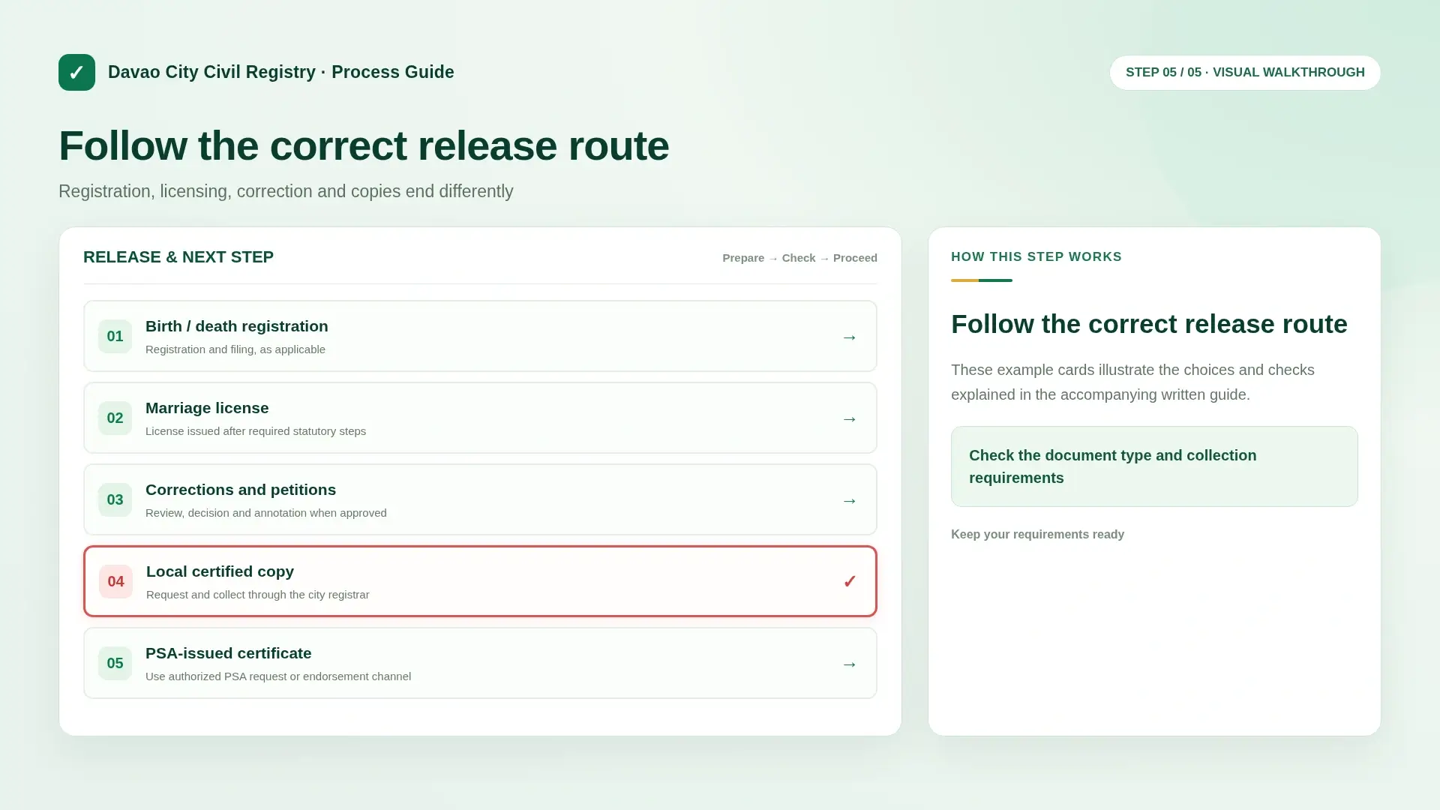Expand the Marriage license row arrow
1440x810 pixels.
(849, 419)
